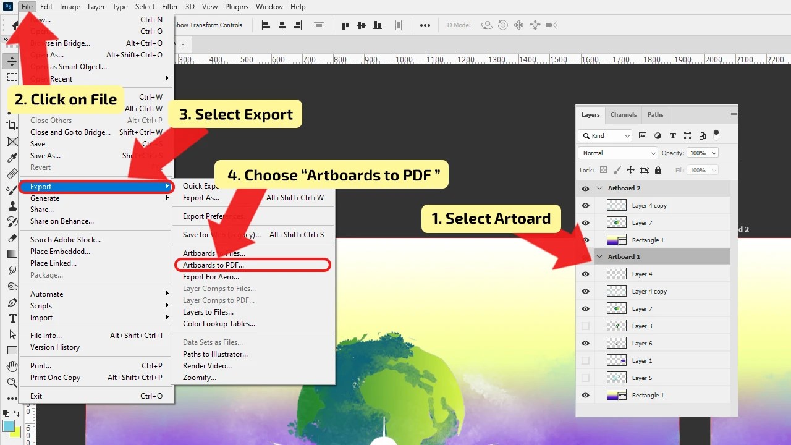Select the Move tool
The height and width of the screenshot is (445, 791).
pyautogui.click(x=12, y=61)
